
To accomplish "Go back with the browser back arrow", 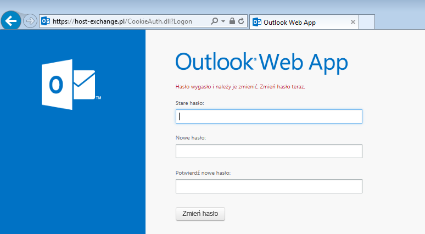I will pos(11,21).
